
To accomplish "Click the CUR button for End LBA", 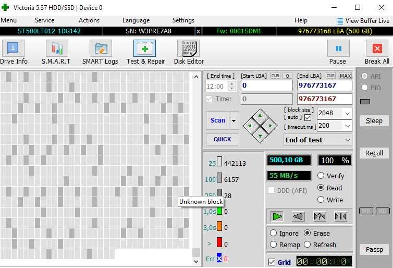I will pyautogui.click(x=330, y=76).
